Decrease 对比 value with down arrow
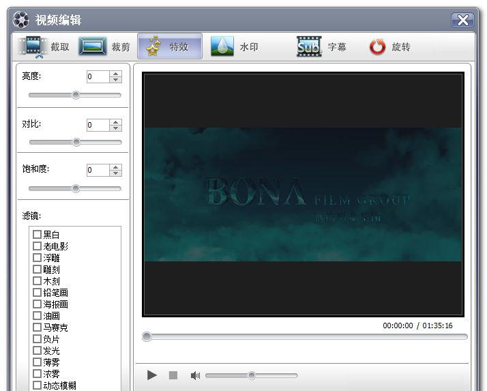This screenshot has width=487, height=391. [x=115, y=128]
